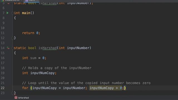Click 'isHarshad' in the line 14 definition
Viewport: 178px width, 100px height.
(x=48, y=48)
